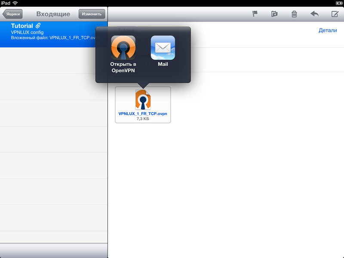
Task: Tap the 7,3 КБ file size
Action: (143, 119)
